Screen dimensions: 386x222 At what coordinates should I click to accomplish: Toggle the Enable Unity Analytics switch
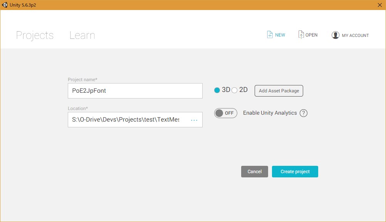click(x=225, y=113)
